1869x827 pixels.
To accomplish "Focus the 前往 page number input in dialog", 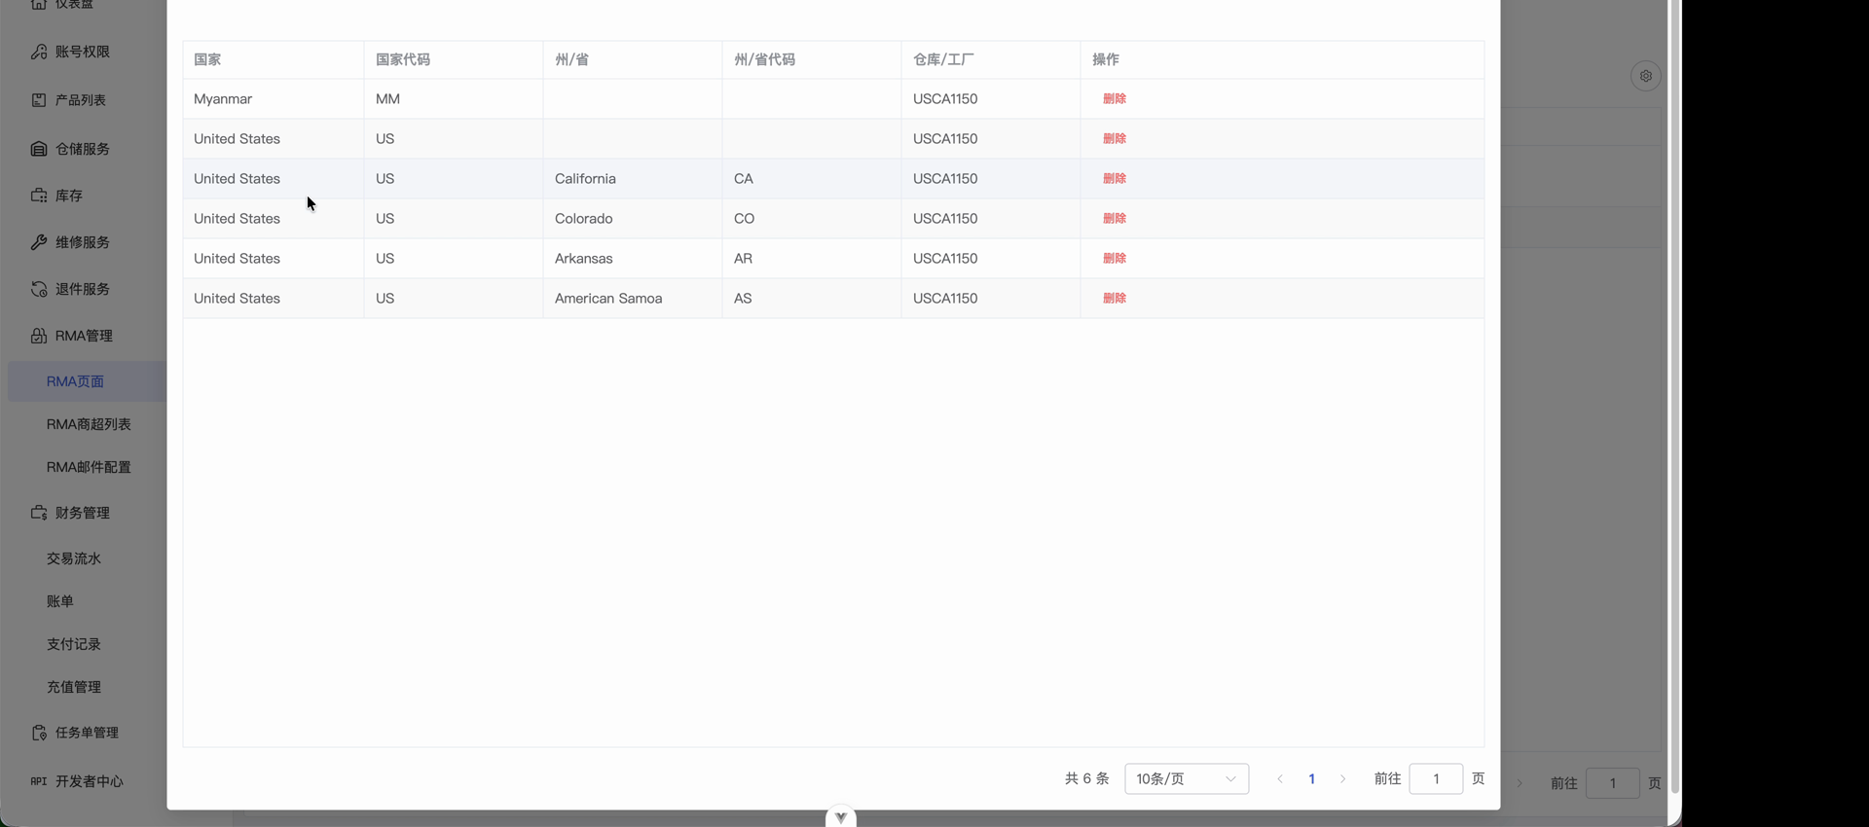I will (x=1436, y=779).
